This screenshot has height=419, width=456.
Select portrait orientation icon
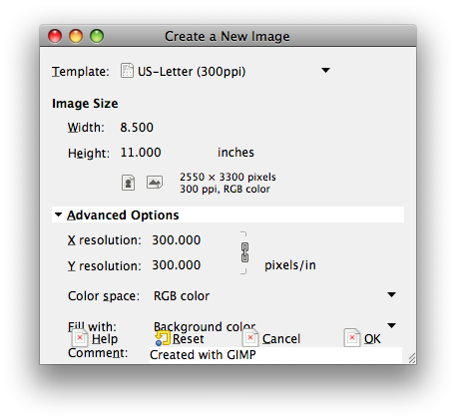(128, 183)
